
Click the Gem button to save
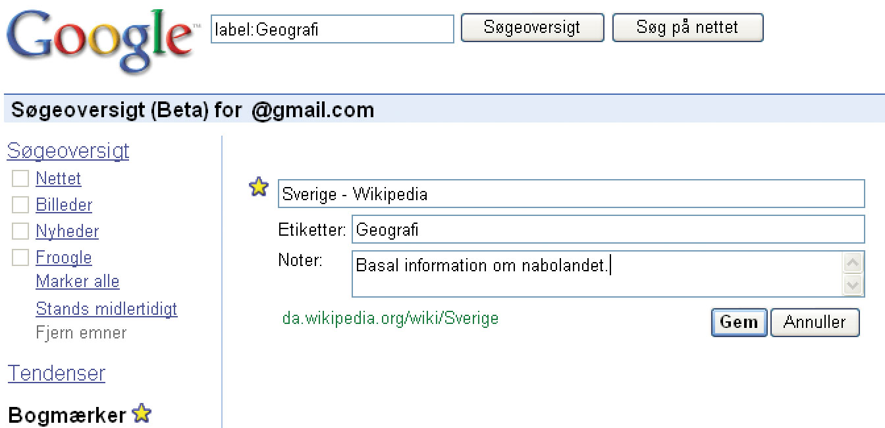point(738,322)
